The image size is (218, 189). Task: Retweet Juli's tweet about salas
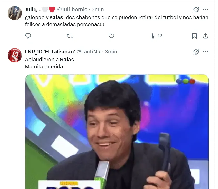click(70, 36)
